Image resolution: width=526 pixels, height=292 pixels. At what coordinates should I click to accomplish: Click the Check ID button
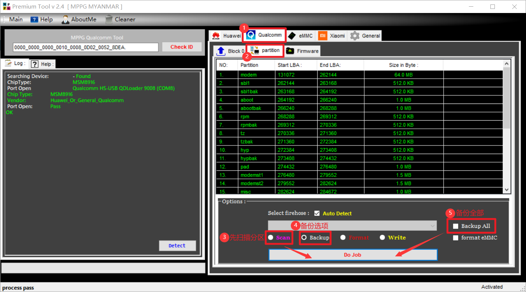182,47
